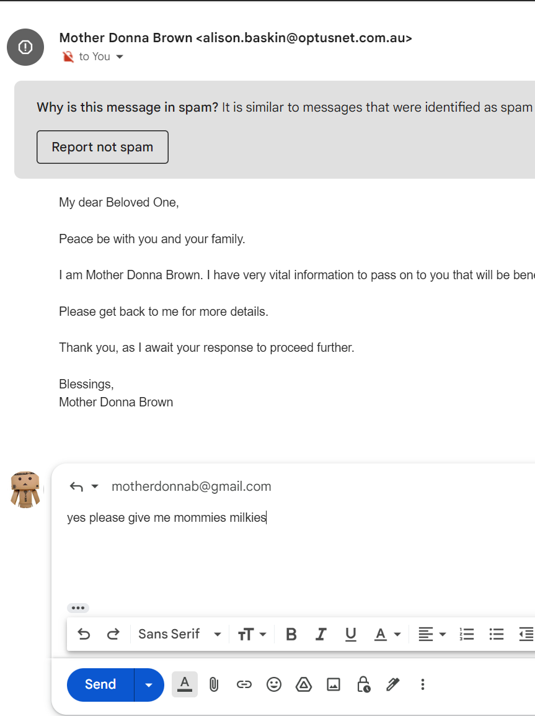
Task: Toggle italic formatting
Action: click(x=321, y=634)
